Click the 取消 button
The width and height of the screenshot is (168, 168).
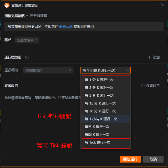click(153, 159)
